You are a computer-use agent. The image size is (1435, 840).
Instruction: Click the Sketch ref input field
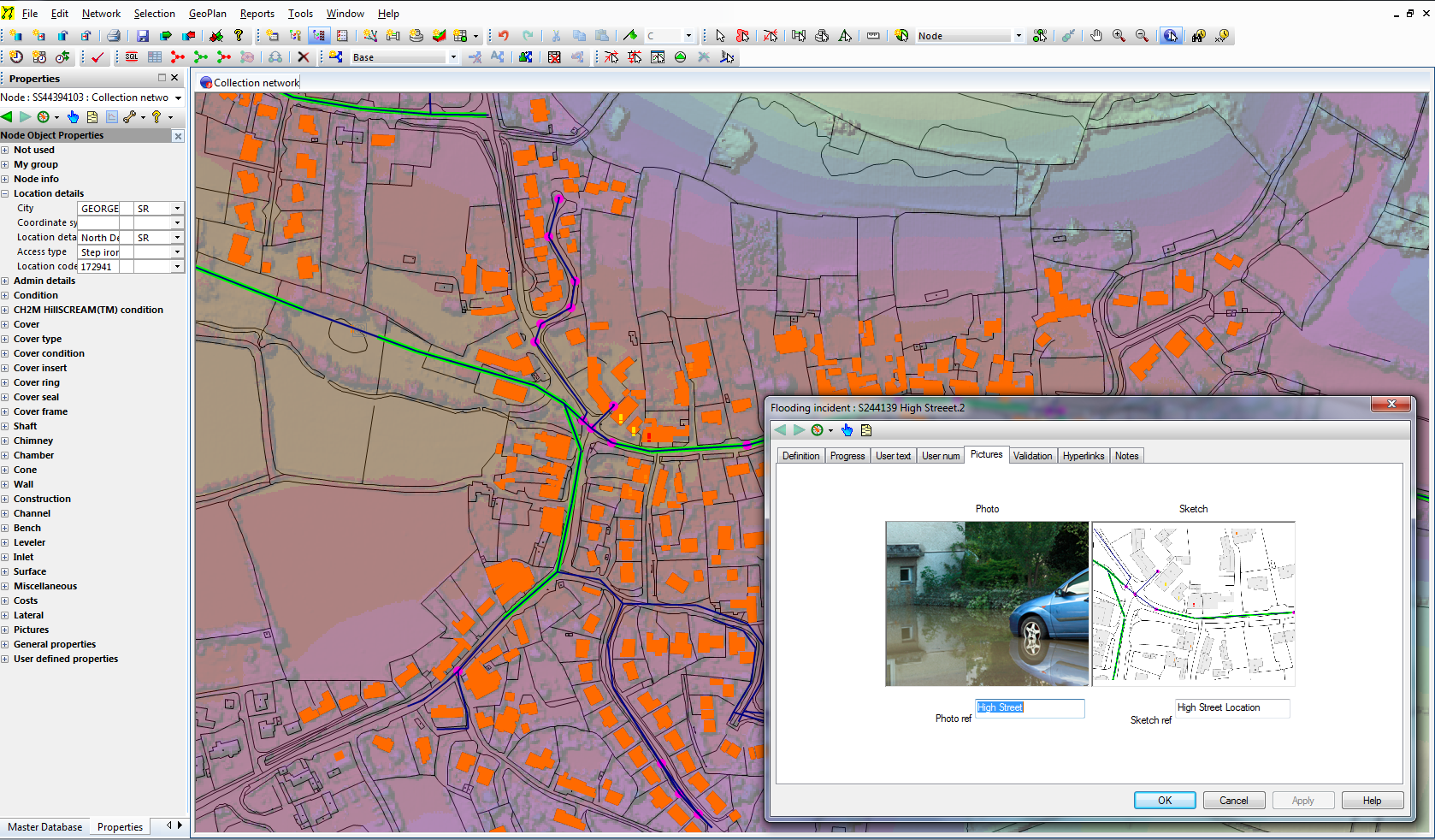point(1232,708)
